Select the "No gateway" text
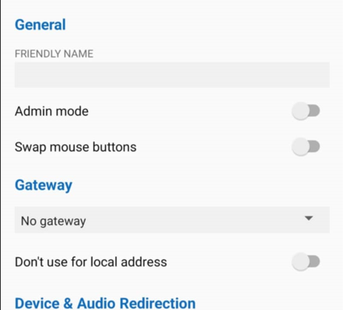The height and width of the screenshot is (310, 343). tap(54, 221)
